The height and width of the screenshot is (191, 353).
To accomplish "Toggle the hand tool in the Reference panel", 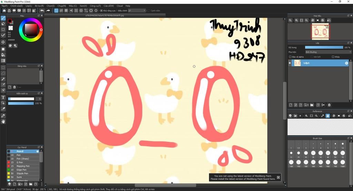I will [327, 116].
